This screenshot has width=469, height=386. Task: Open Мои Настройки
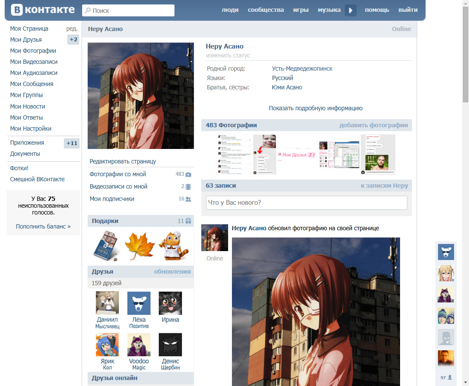(x=31, y=129)
